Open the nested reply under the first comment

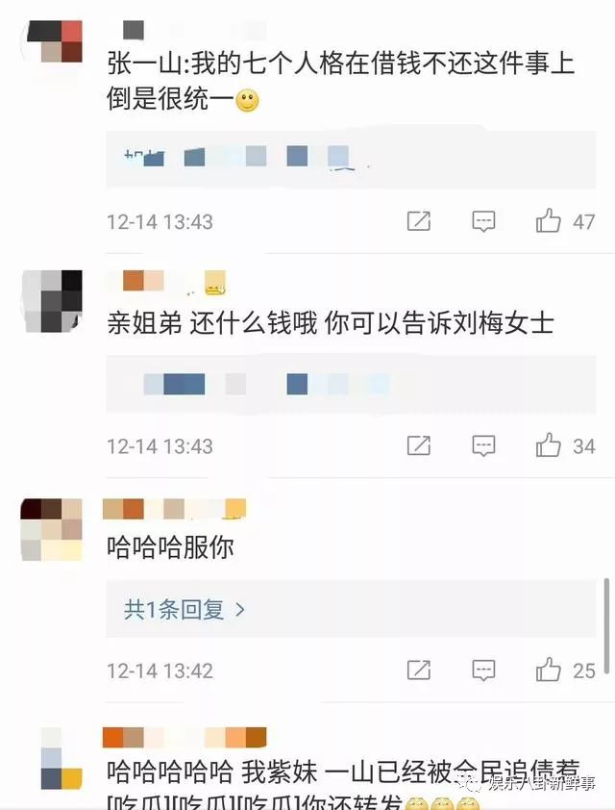351,159
